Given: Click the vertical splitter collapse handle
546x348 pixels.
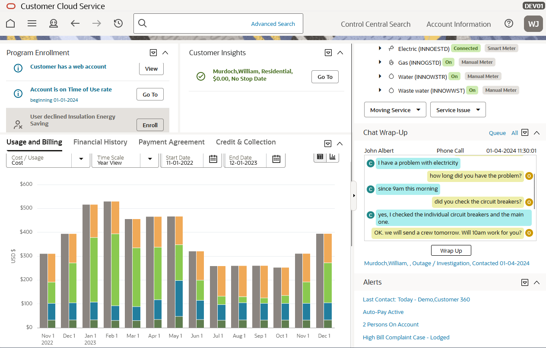Looking at the screenshot, I should (354, 195).
